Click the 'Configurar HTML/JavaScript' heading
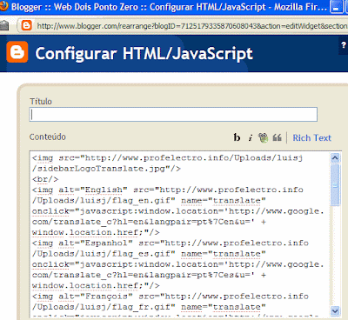348x320 pixels. coord(144,54)
